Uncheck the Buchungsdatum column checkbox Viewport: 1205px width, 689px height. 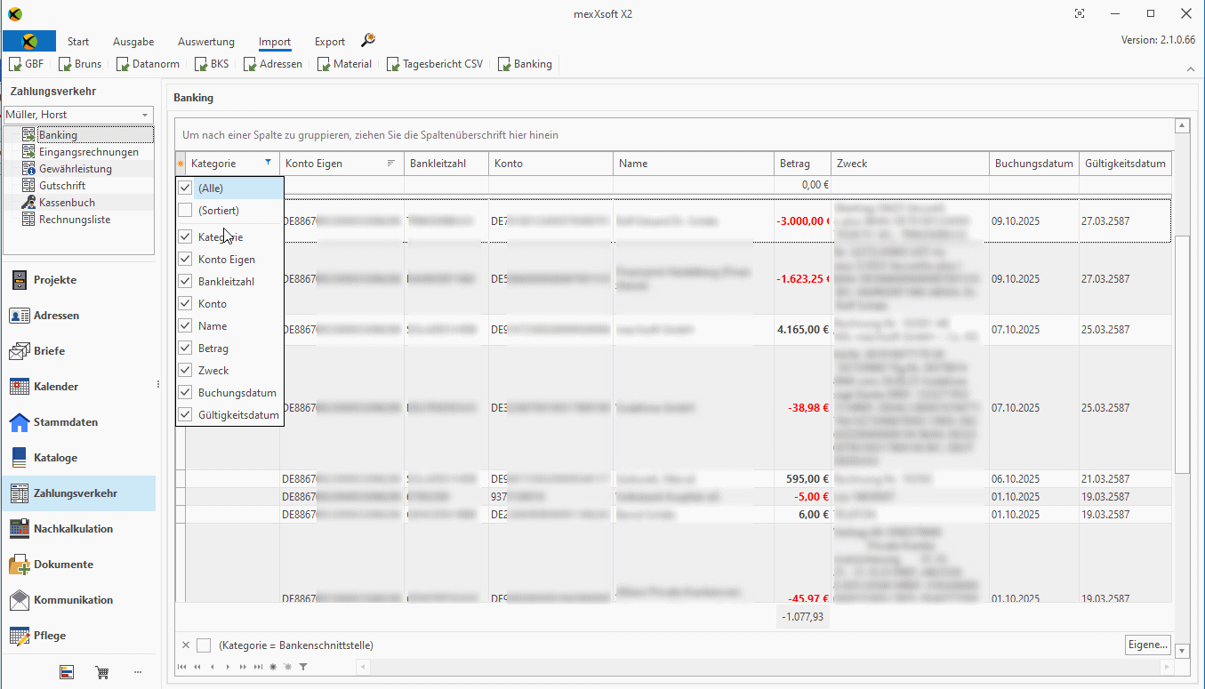(x=185, y=393)
